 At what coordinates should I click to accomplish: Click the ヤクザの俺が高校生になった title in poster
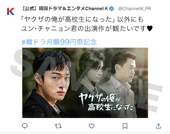(x=106, y=102)
